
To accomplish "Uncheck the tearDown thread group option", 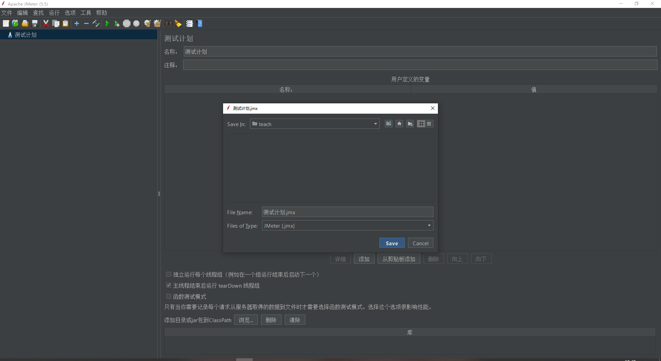I will coord(169,286).
